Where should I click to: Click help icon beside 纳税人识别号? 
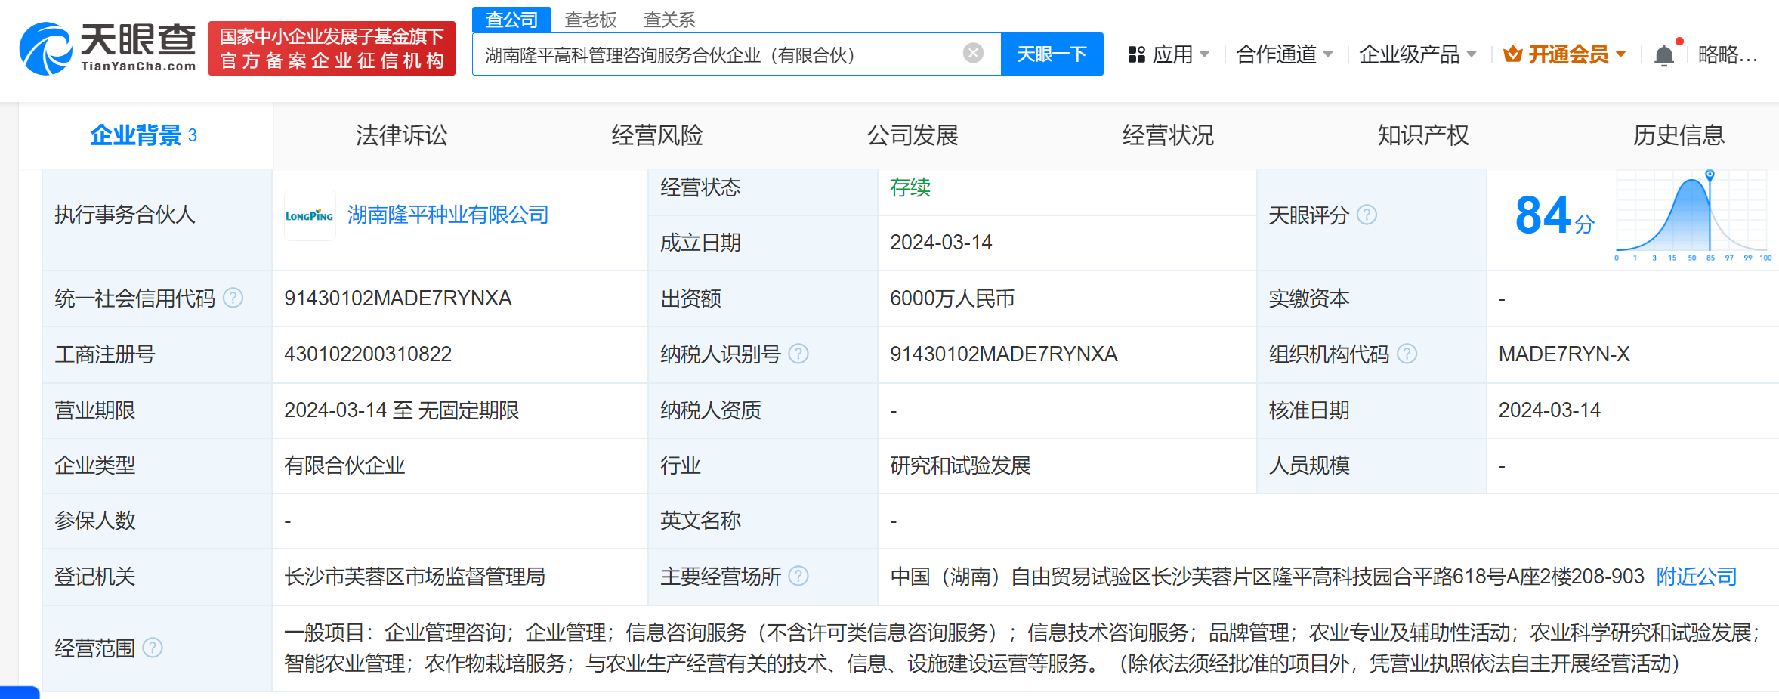[798, 354]
